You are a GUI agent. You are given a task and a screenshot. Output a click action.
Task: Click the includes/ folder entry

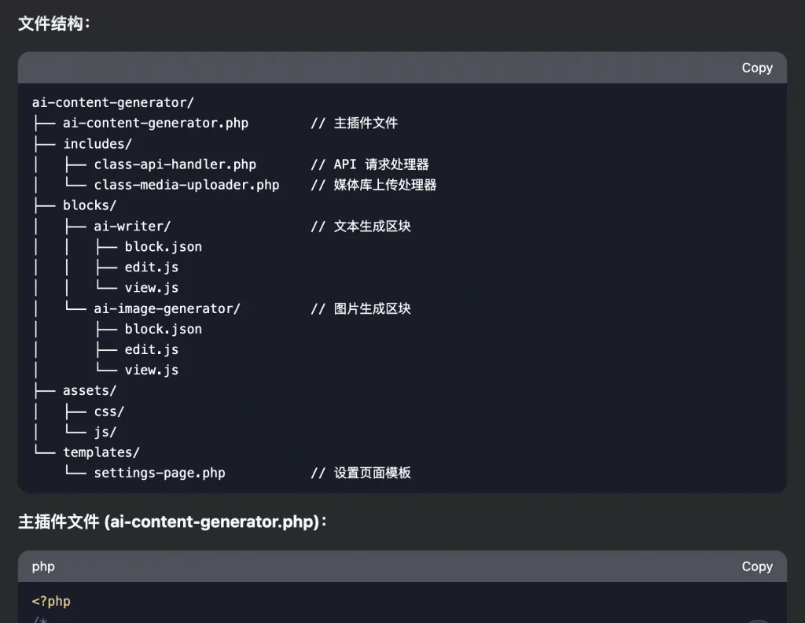tap(97, 143)
